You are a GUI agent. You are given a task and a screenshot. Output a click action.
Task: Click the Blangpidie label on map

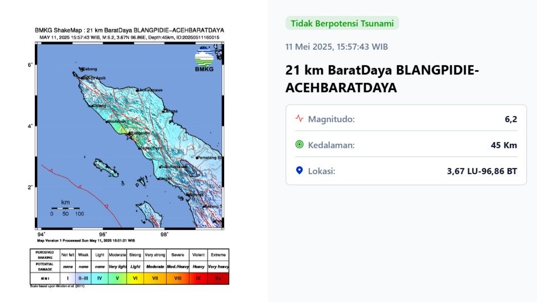[140, 133]
